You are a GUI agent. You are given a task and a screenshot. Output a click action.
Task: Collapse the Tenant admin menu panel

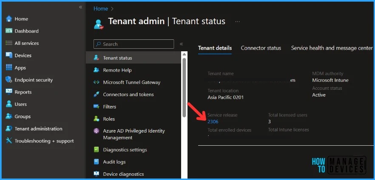click(x=181, y=44)
